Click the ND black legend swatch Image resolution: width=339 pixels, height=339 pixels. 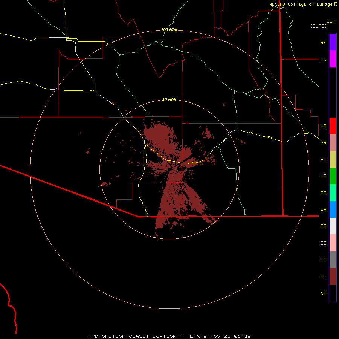point(333,293)
